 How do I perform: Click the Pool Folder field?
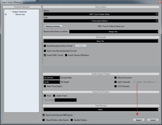click(65, 100)
